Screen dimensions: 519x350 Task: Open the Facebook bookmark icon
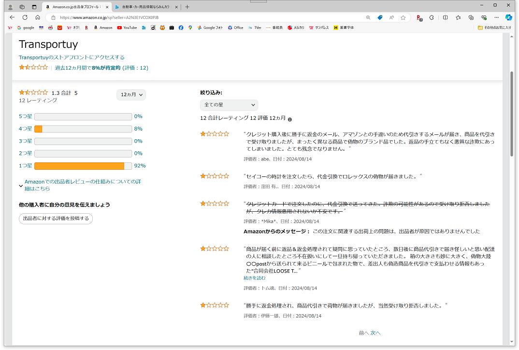181,28
